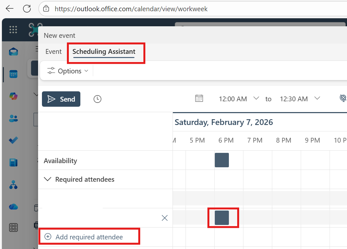
Task: Open OneDrive in the left rail
Action: 13,207
